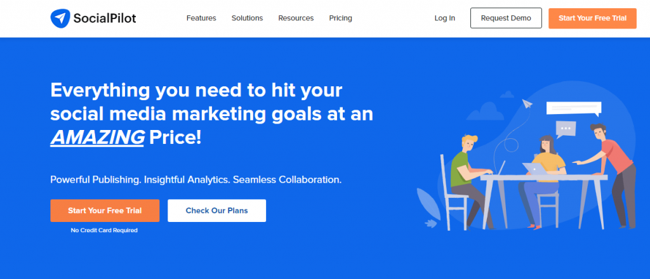Image resolution: width=650 pixels, height=279 pixels.
Task: Go to the Pricing page
Action: point(340,18)
